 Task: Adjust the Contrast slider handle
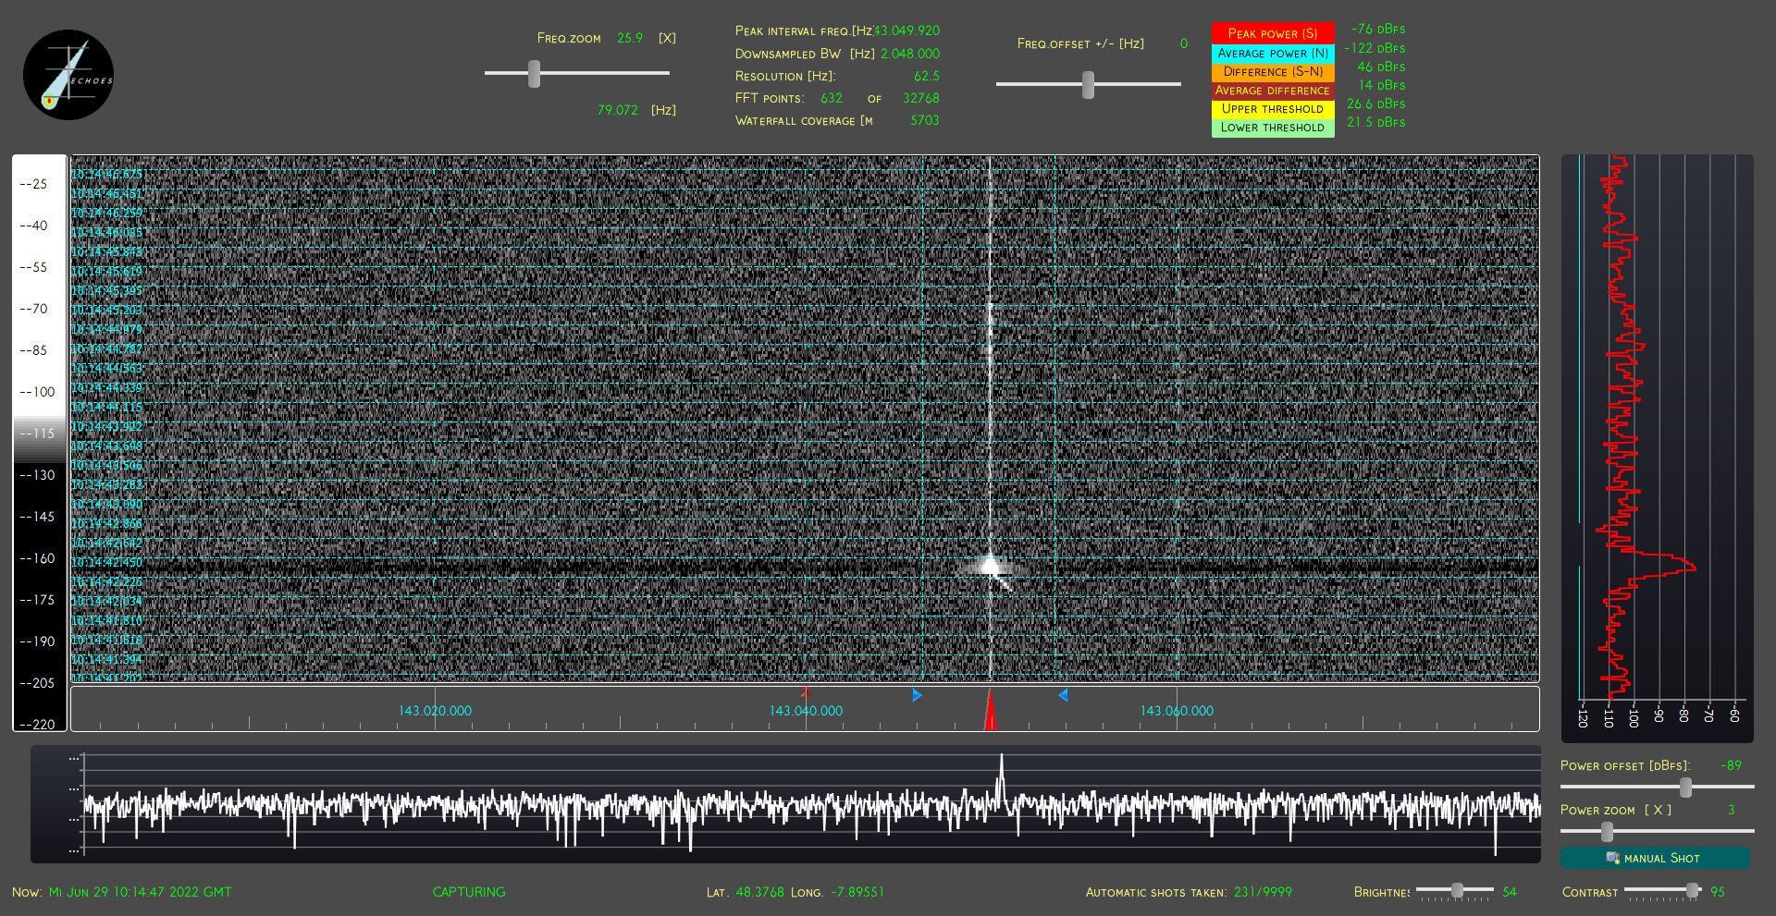tap(1692, 890)
